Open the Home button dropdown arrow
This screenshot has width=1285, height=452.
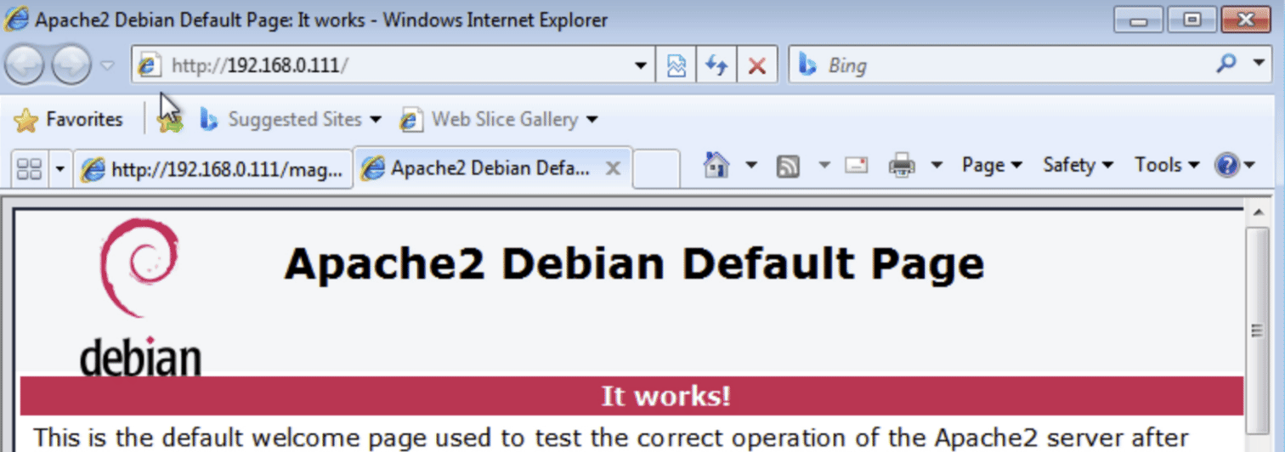[751, 166]
